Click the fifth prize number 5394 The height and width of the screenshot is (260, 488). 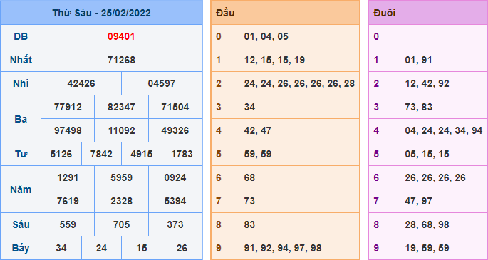coord(175,201)
